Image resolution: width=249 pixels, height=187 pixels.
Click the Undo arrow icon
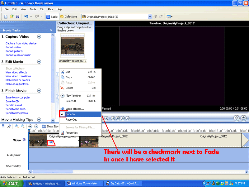pyautogui.click(x=26, y=17)
